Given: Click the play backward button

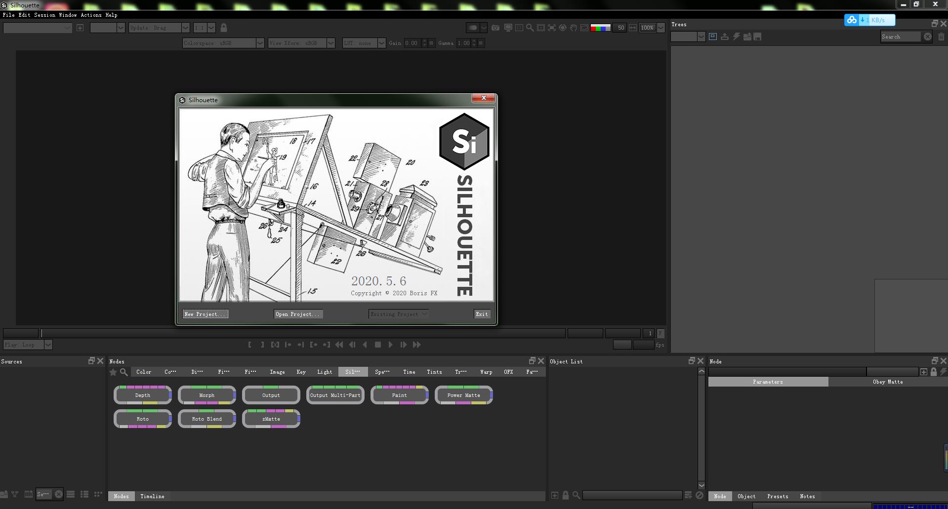Looking at the screenshot, I should click(365, 345).
